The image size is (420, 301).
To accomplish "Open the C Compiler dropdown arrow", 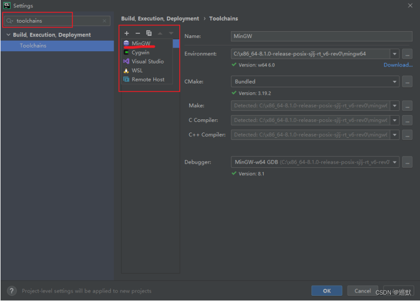I will click(395, 120).
